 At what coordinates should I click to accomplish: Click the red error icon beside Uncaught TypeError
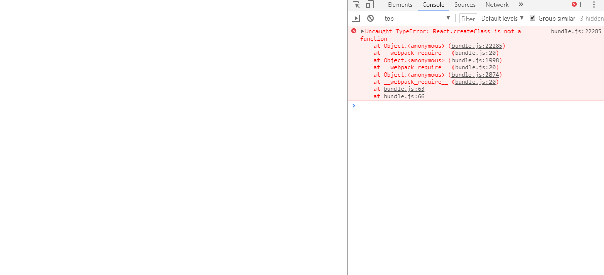tap(354, 31)
